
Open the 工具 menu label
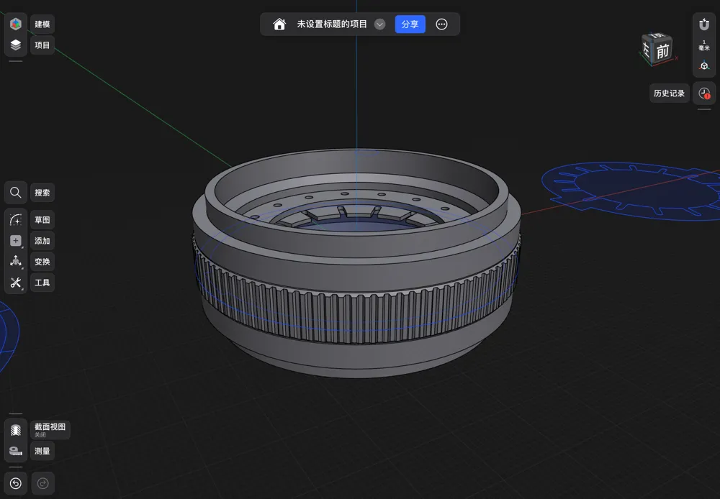42,283
